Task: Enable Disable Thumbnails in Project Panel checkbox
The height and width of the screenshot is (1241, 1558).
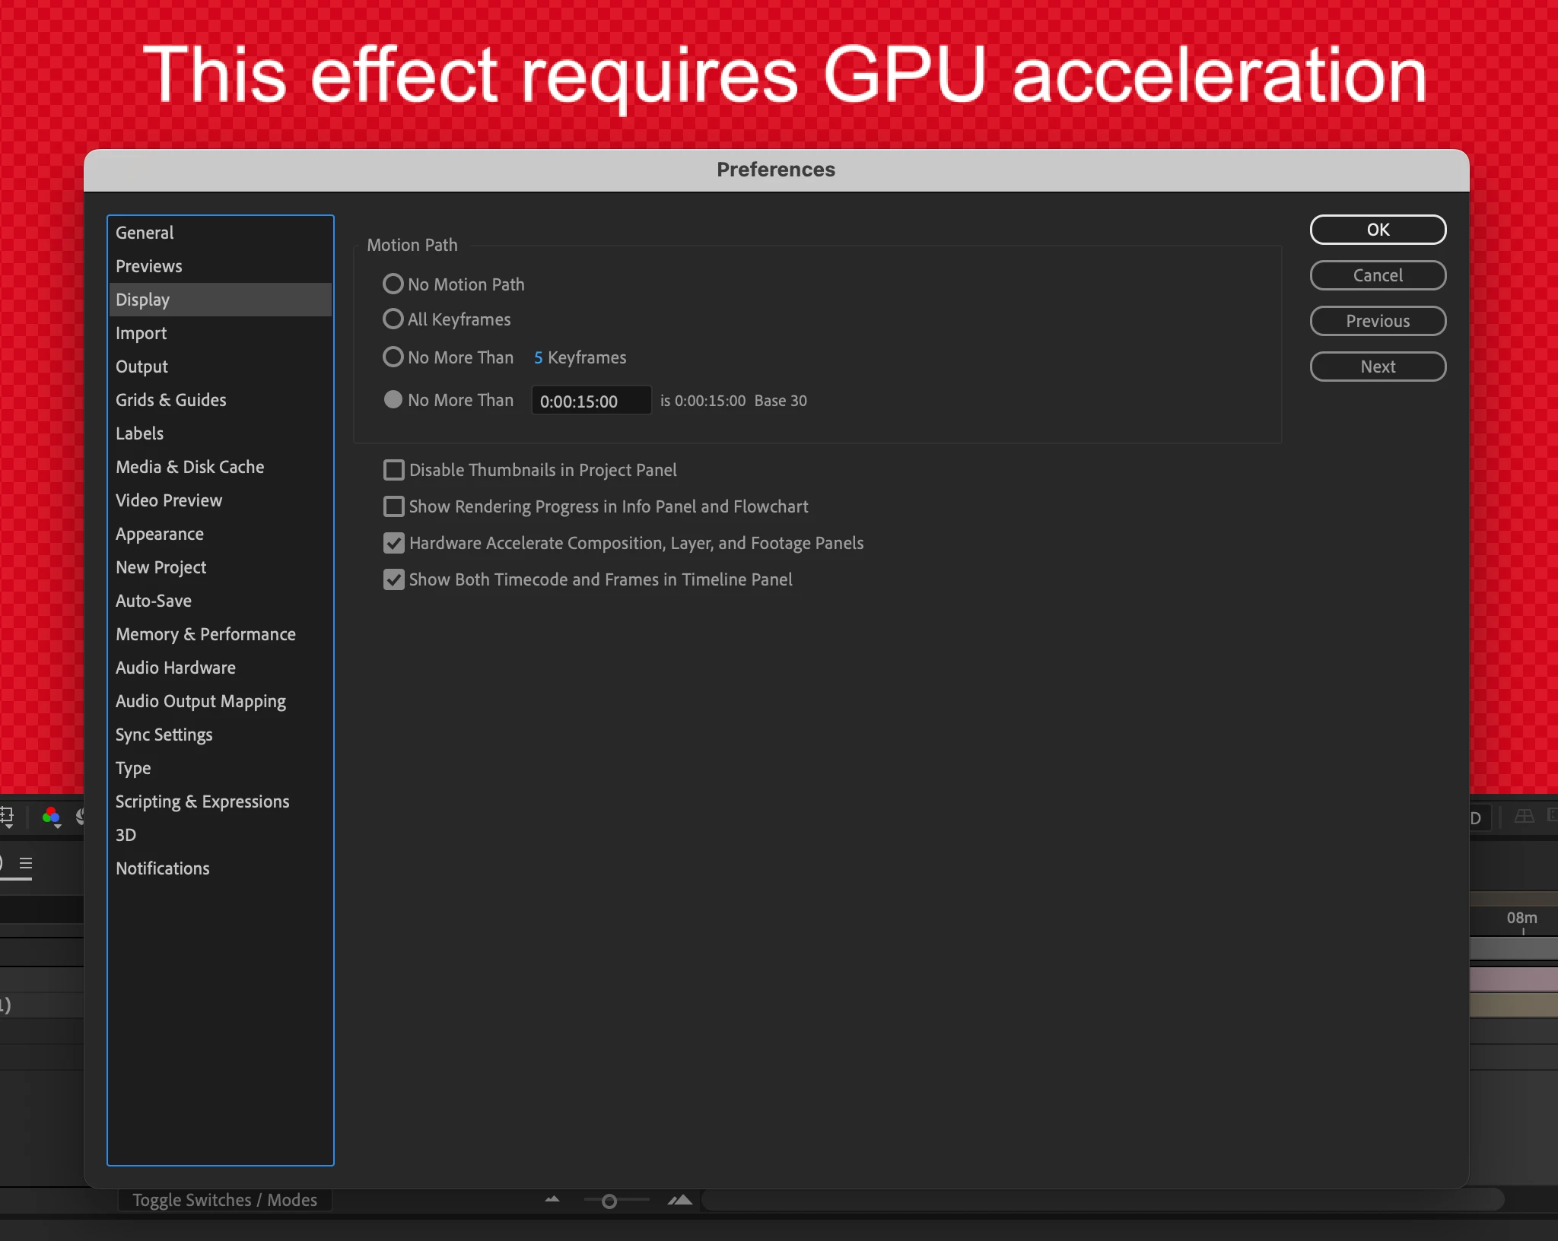Action: (393, 470)
